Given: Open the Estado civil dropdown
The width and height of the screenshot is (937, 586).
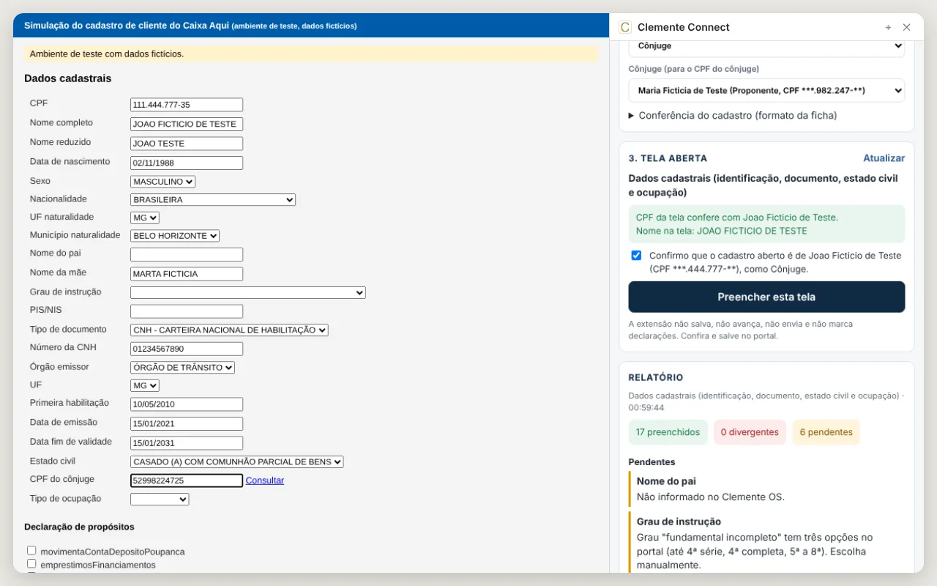Looking at the screenshot, I should pos(237,461).
